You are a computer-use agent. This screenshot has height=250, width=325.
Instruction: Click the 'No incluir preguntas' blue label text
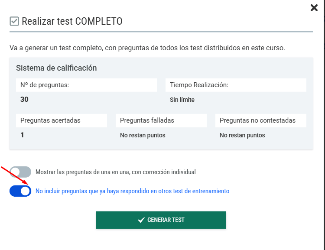pyautogui.click(x=132, y=191)
